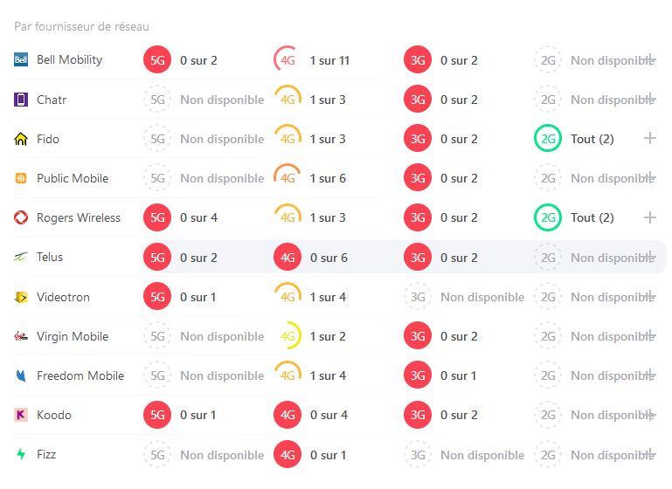Screen dimensions: 672x489
Task: Select the Public Mobile provider name
Action: pyautogui.click(x=73, y=178)
